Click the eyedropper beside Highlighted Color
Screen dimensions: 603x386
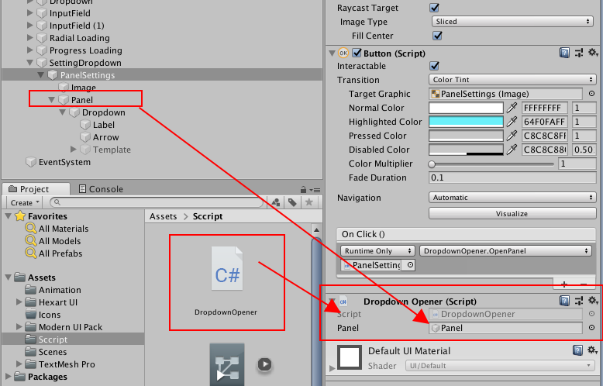(x=512, y=122)
